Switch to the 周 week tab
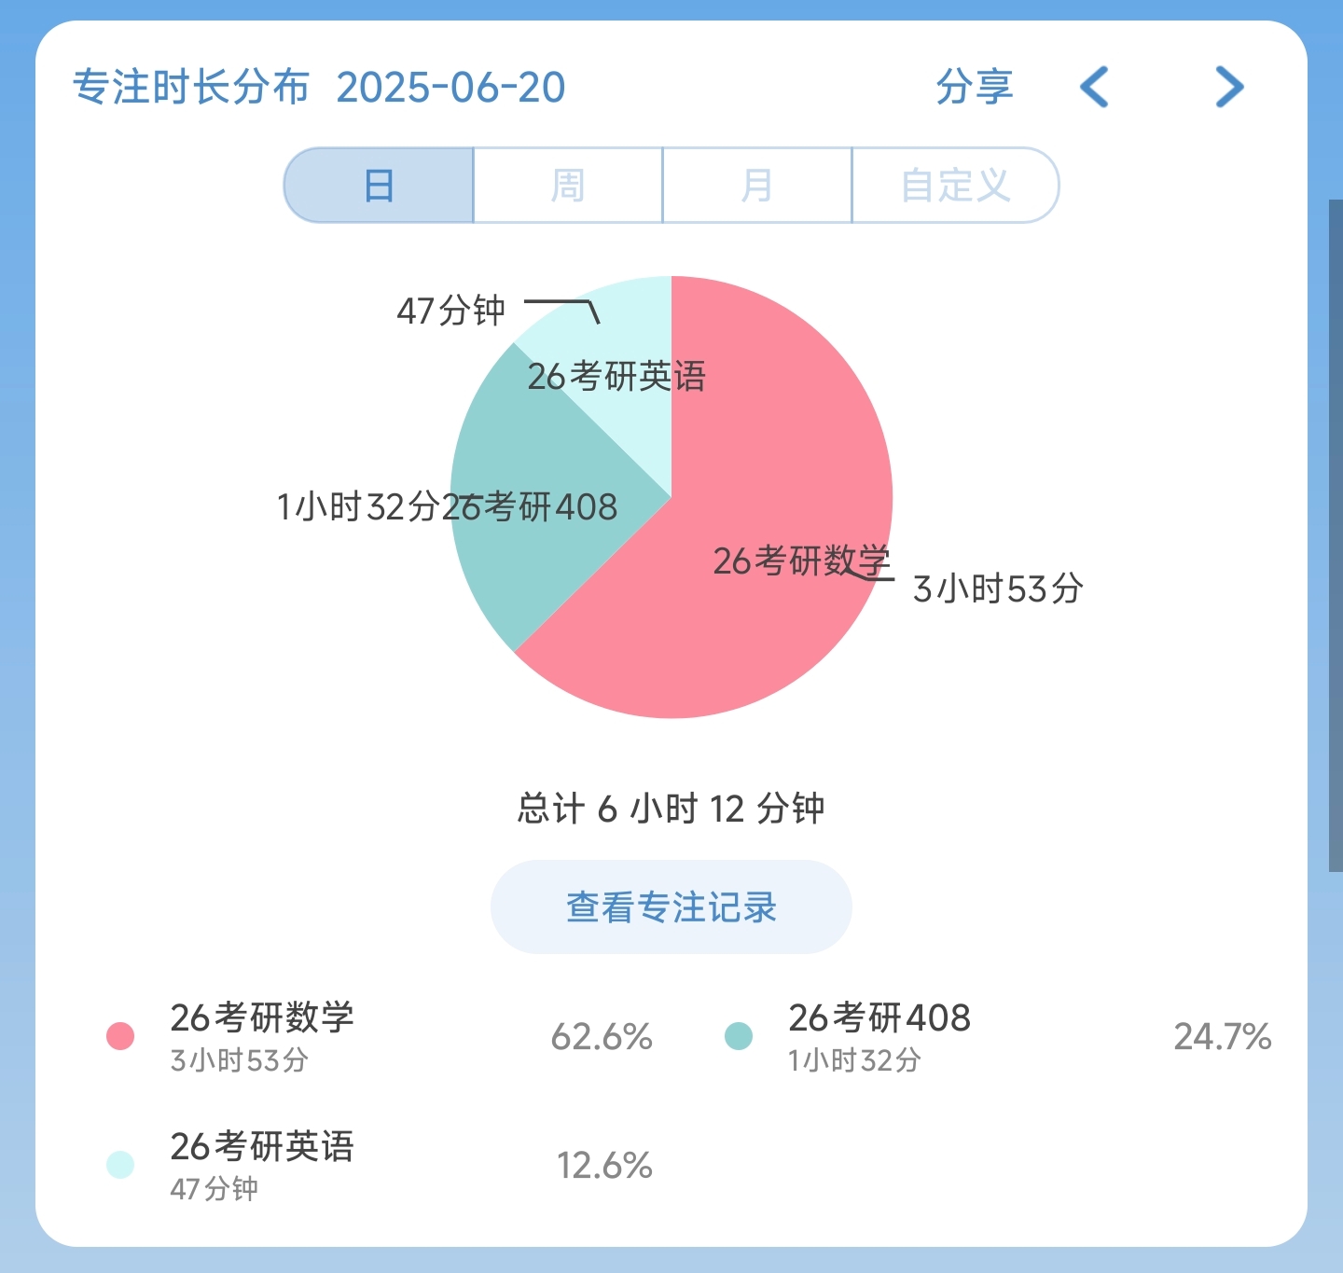The height and width of the screenshot is (1273, 1343). (x=568, y=186)
